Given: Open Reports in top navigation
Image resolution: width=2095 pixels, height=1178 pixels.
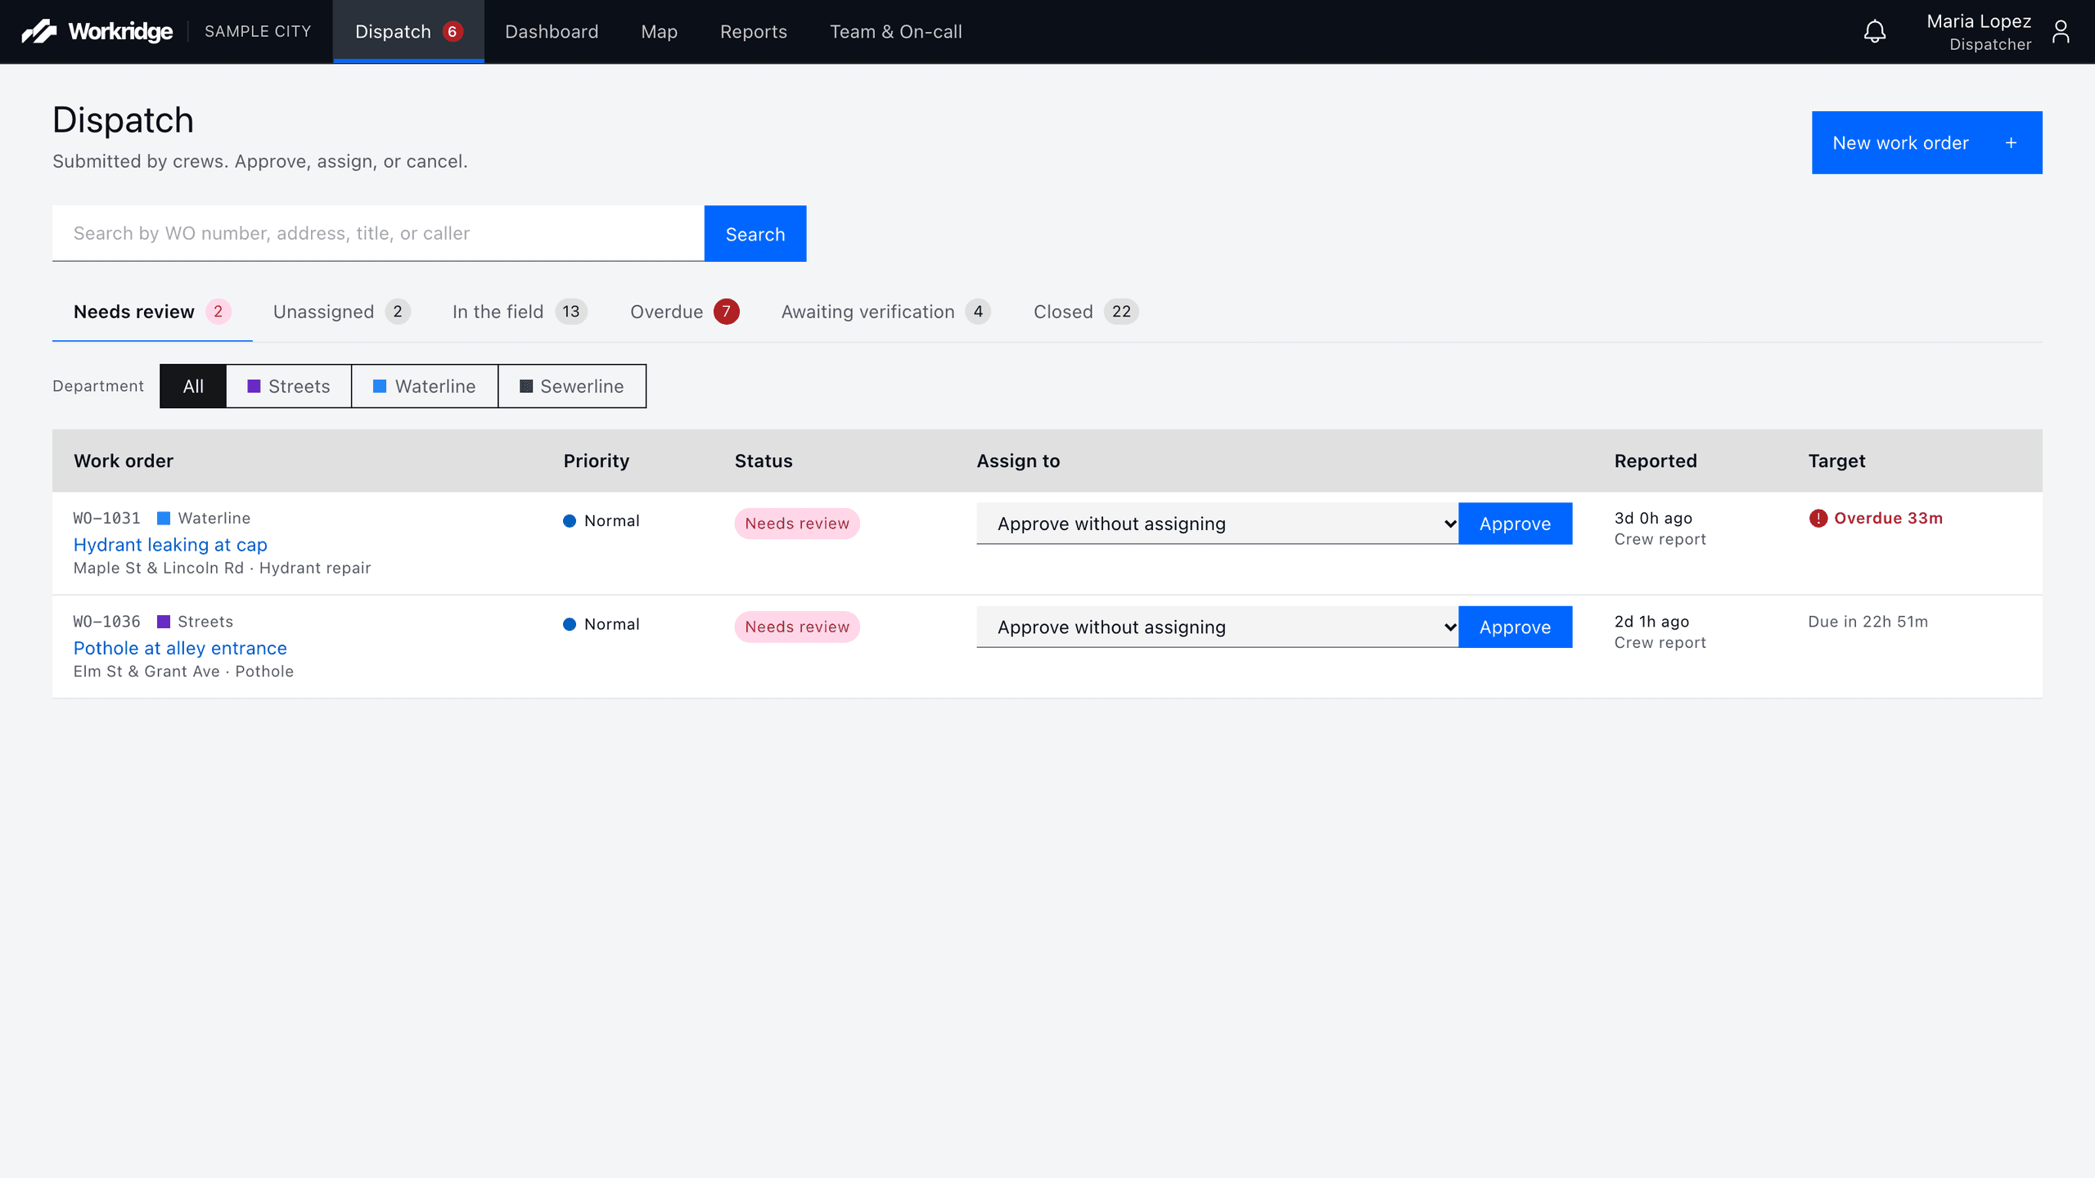Looking at the screenshot, I should click(x=753, y=31).
